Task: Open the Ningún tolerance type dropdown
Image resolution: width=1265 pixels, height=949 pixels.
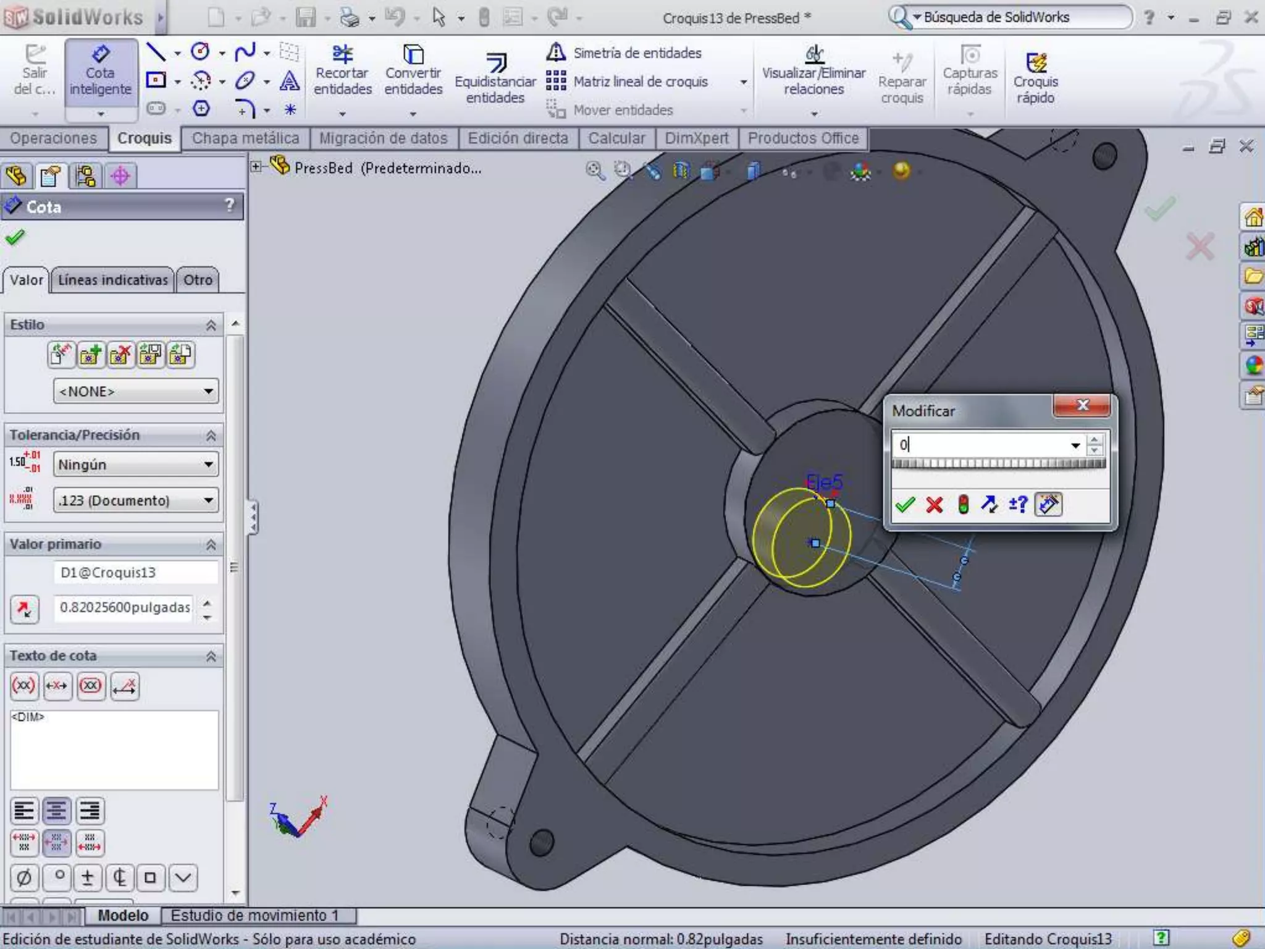Action: tap(136, 464)
